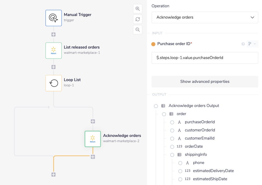This screenshot has width=262, height=185.
Task: Click the help icon beside Purchase order ID
Action: click(243, 44)
